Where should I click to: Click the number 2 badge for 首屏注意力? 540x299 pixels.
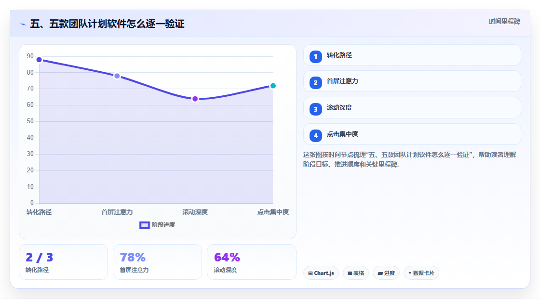tap(315, 83)
